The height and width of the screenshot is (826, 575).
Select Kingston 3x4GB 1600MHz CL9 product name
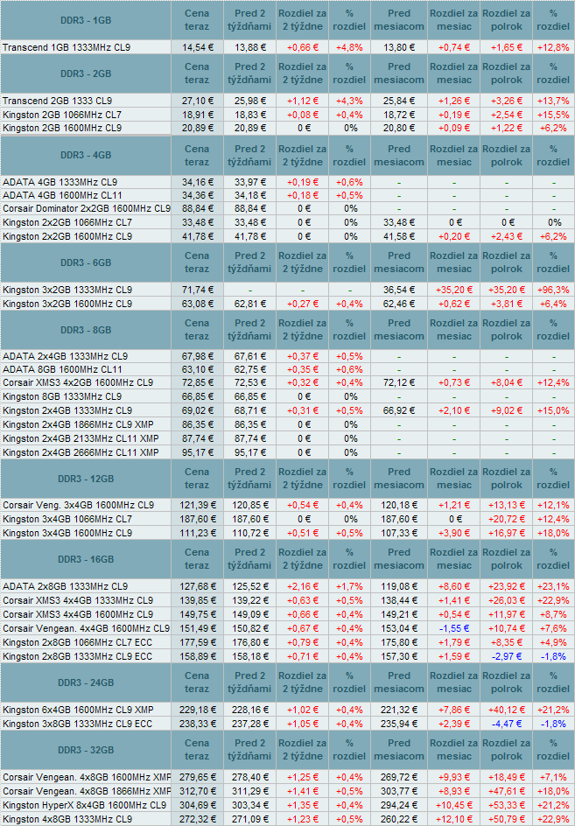pyautogui.click(x=67, y=533)
